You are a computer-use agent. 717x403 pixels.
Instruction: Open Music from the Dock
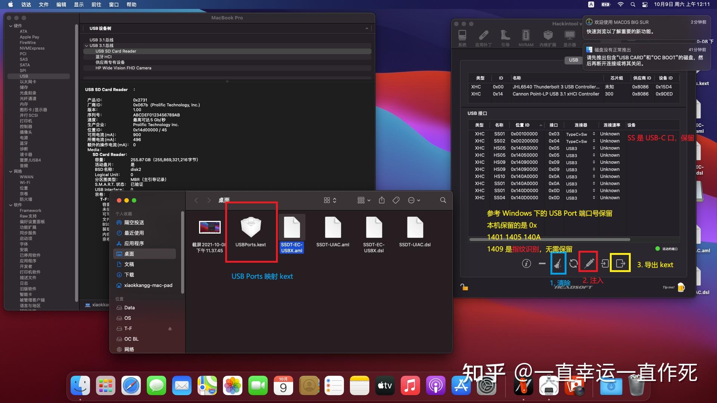point(410,385)
